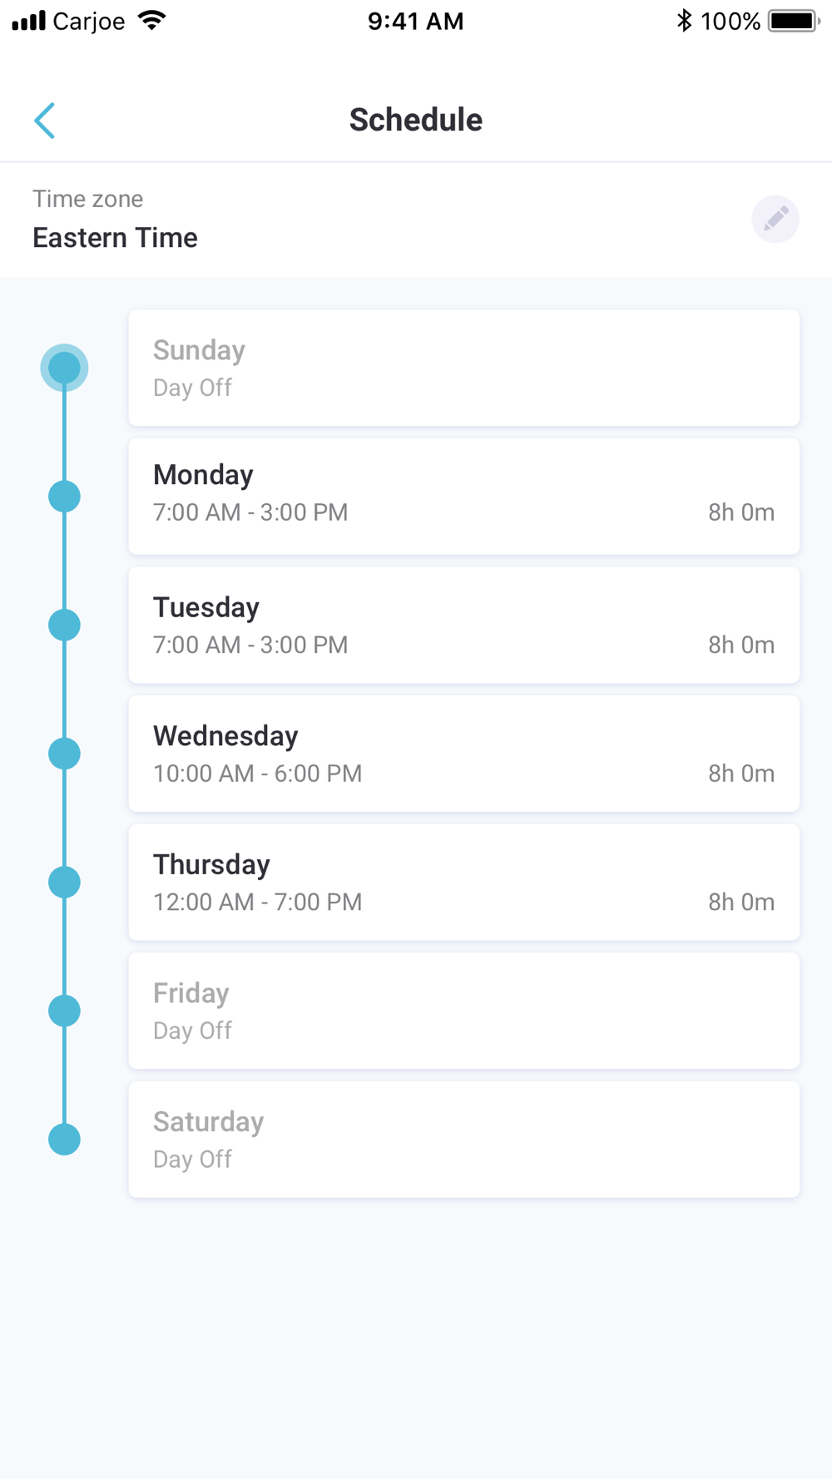This screenshot has height=1479, width=832.
Task: Tap the 8h 0m duration on Thursday
Action: pyautogui.click(x=741, y=902)
